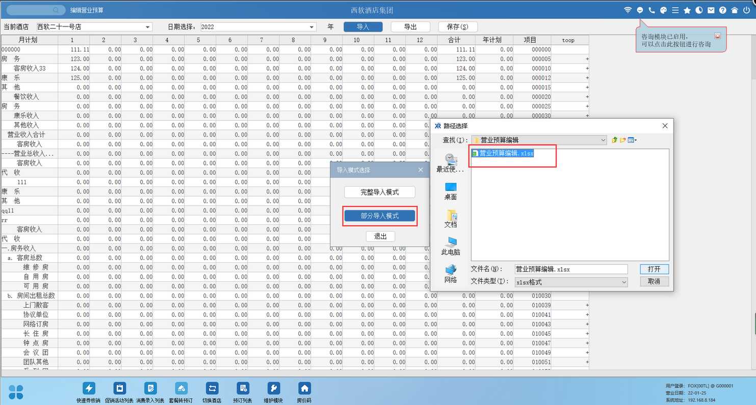This screenshot has height=405, width=756.
Task: Select 最近使用 location in file dialog
Action: tap(450, 163)
